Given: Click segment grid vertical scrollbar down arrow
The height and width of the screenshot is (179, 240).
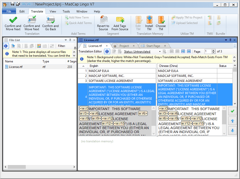Looking at the screenshot, I should pyautogui.click(x=235, y=104).
